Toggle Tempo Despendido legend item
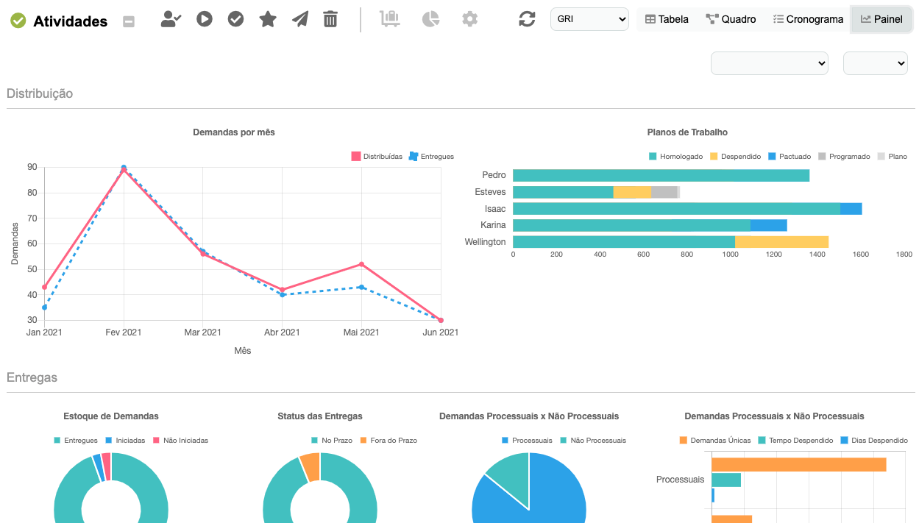The height and width of the screenshot is (523, 919). 795,441
